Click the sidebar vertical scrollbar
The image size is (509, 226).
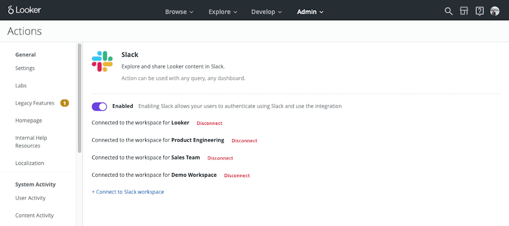[x=79, y=99]
